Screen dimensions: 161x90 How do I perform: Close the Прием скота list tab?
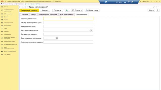pos(23,4)
